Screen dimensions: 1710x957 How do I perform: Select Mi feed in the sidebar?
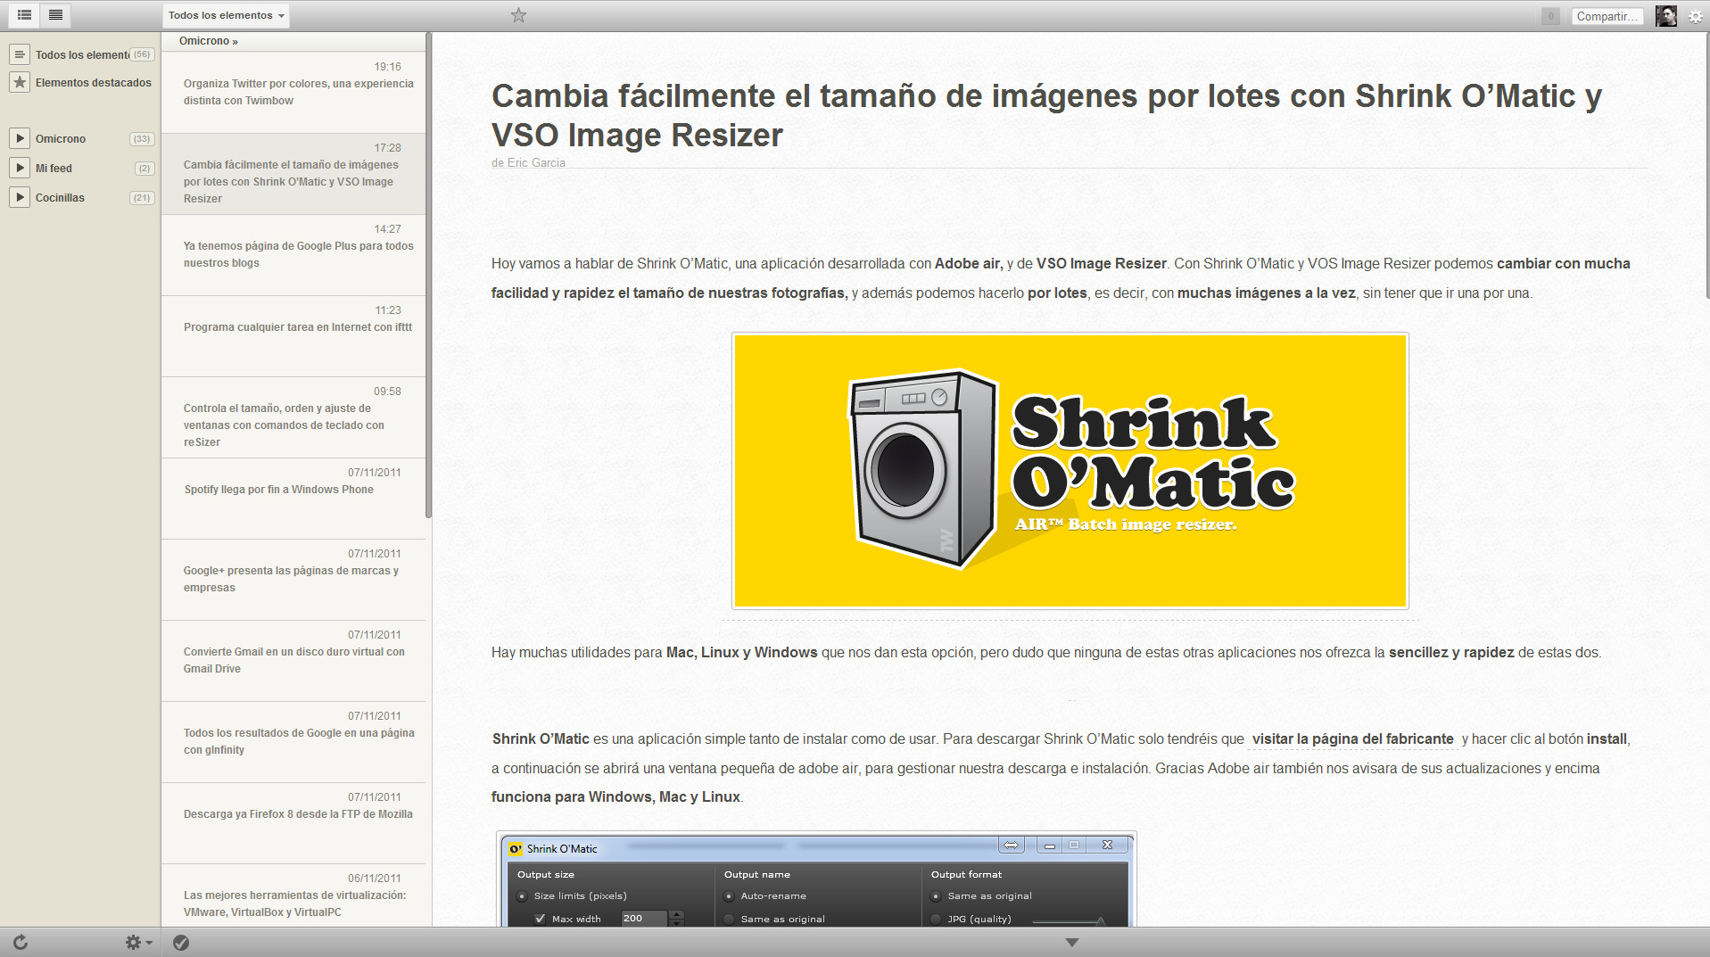[54, 168]
